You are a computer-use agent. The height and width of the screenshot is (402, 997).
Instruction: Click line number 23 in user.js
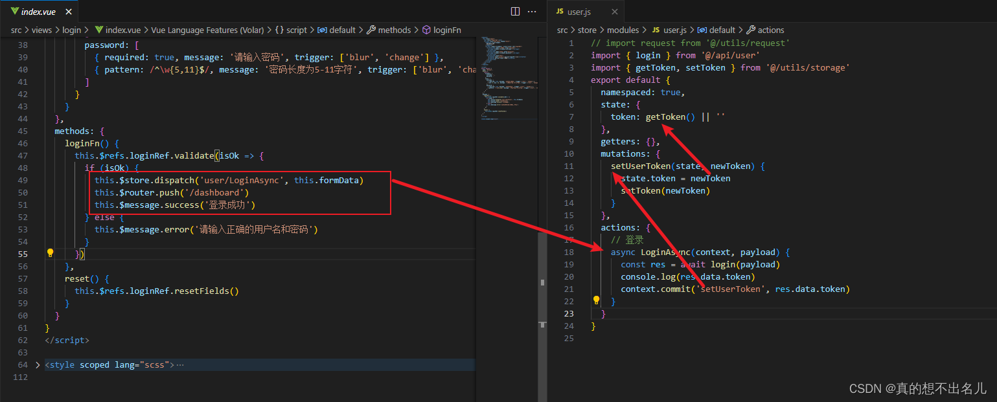568,313
